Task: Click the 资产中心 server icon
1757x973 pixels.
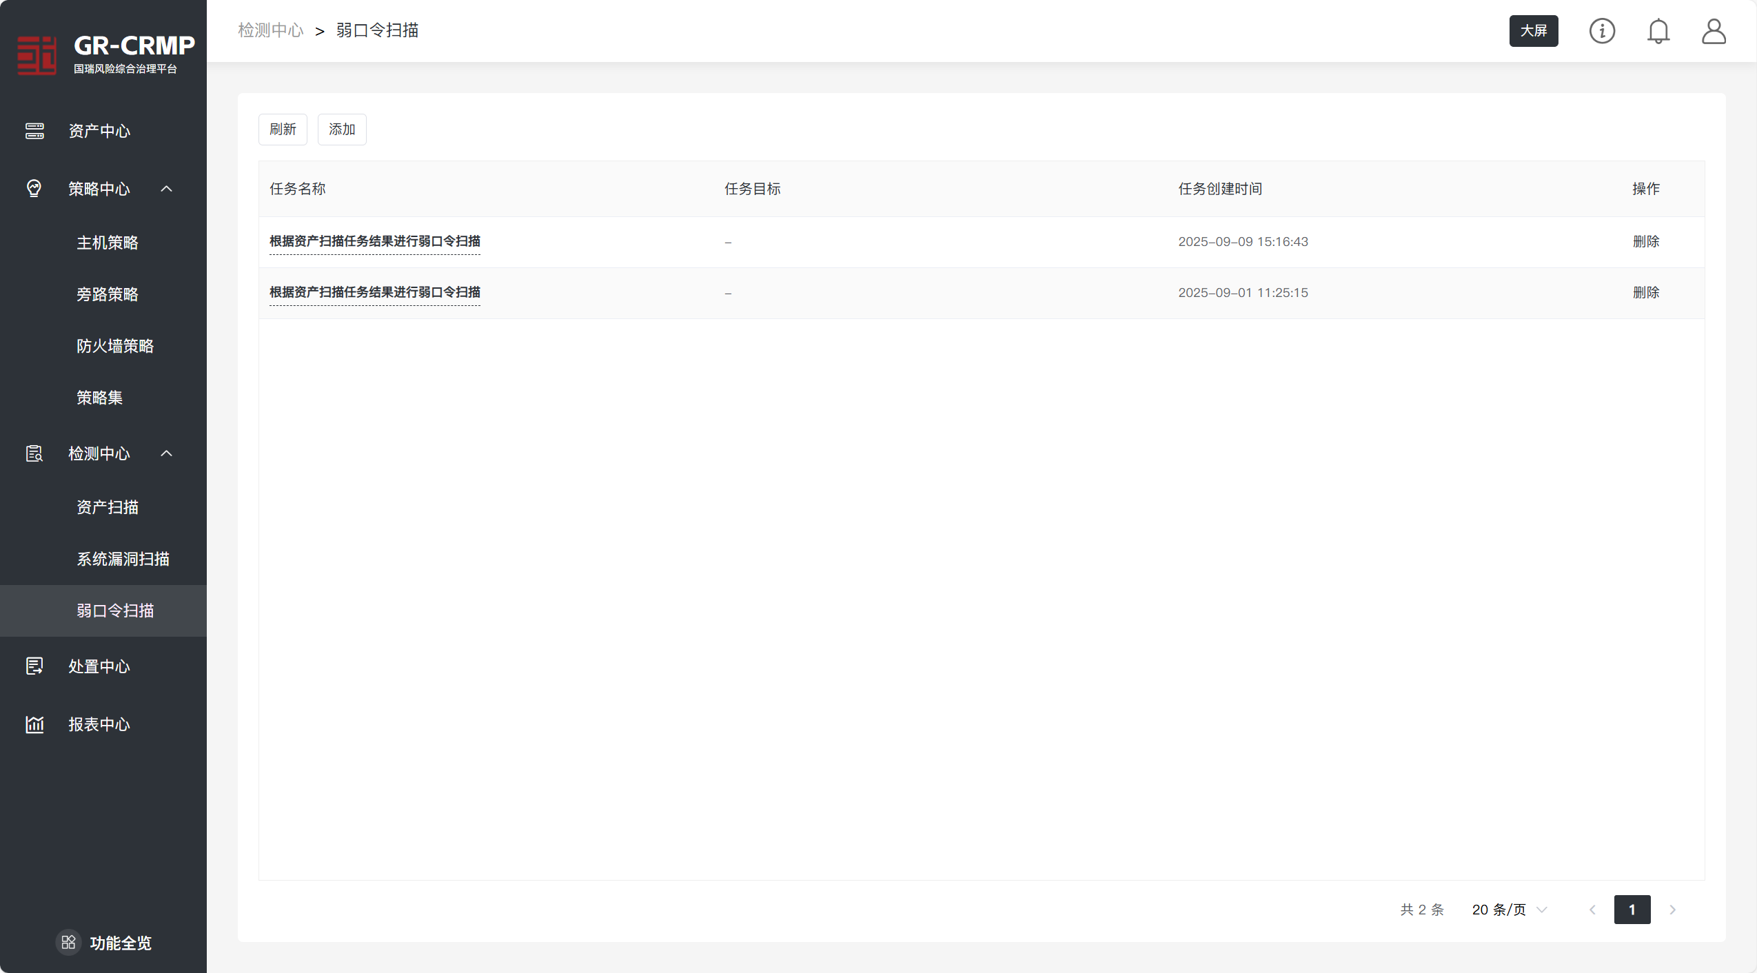Action: (34, 131)
